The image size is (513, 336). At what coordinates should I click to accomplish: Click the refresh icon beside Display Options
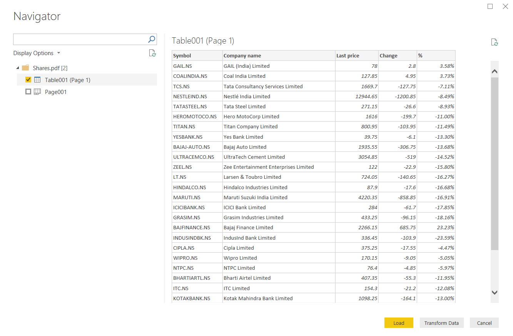[x=152, y=53]
